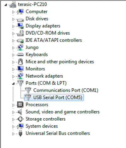Click the Storage controllers icon
The width and height of the screenshot is (126, 148).
tap(20, 119)
